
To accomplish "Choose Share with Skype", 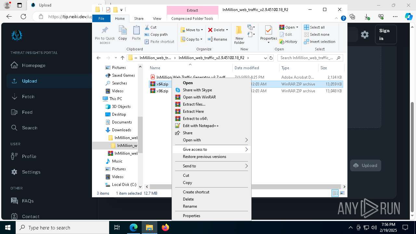I will pyautogui.click(x=212, y=90).
